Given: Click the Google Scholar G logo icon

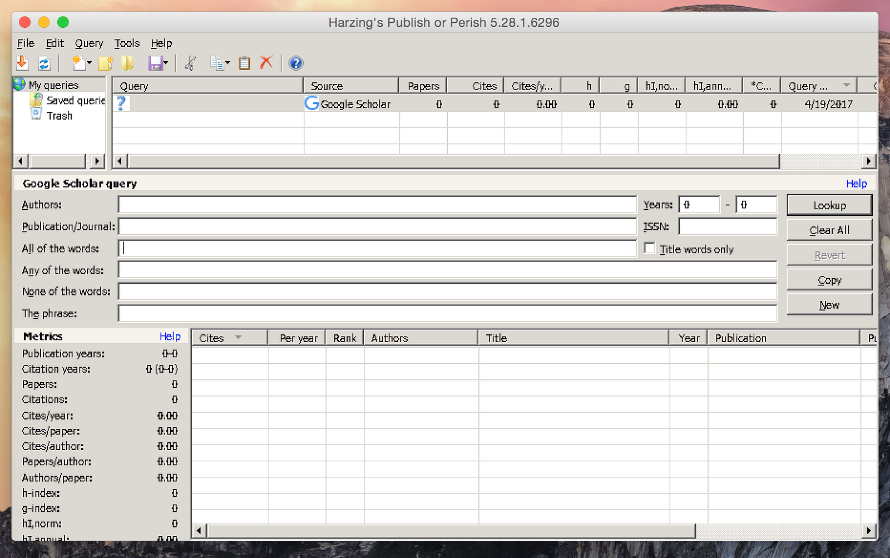Looking at the screenshot, I should click(312, 103).
